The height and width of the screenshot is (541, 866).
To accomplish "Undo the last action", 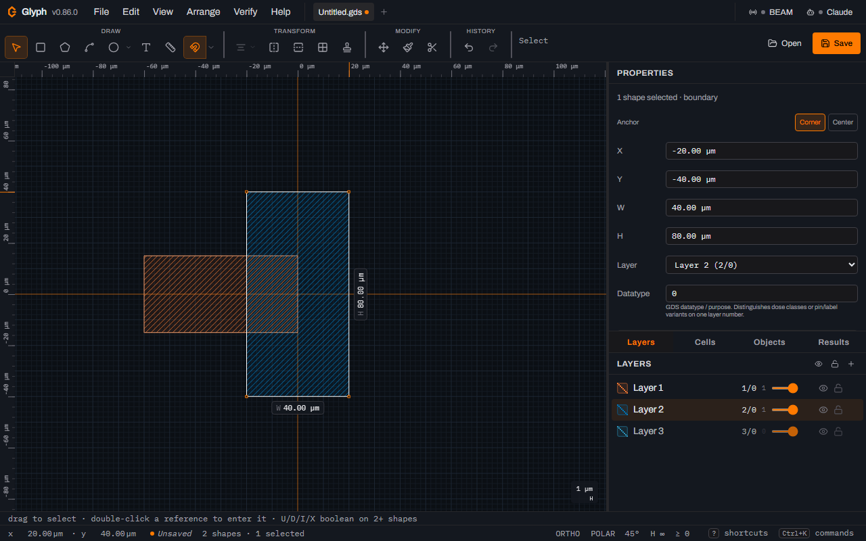I will click(469, 47).
